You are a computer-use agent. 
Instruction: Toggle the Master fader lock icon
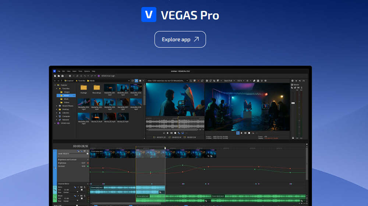293,138
